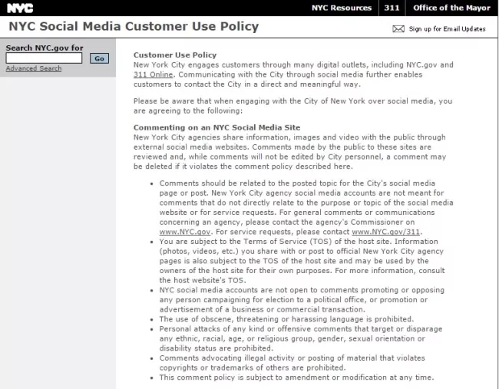The width and height of the screenshot is (499, 389).
Task: Click the Go search button
Action: tap(99, 58)
